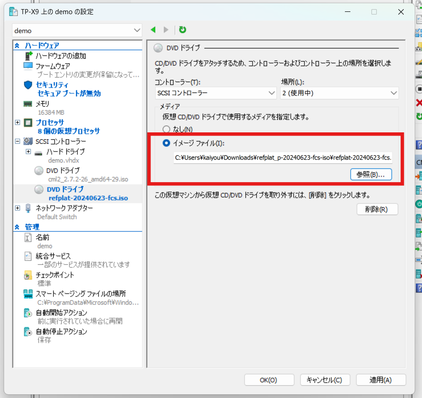Expand the ハード ドライブ tree node

tap(28, 152)
